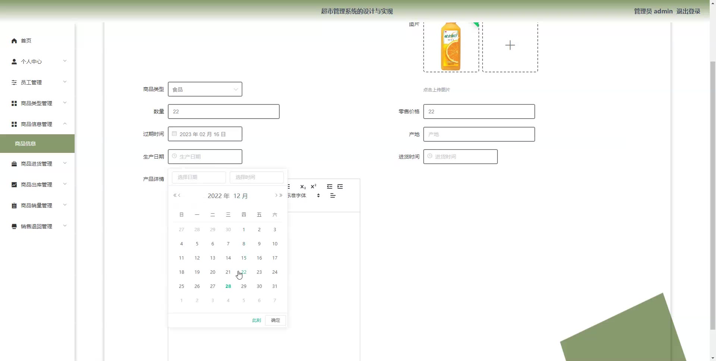The height and width of the screenshot is (361, 716).
Task: Click clock icon in 生产日期 field
Action: [174, 156]
